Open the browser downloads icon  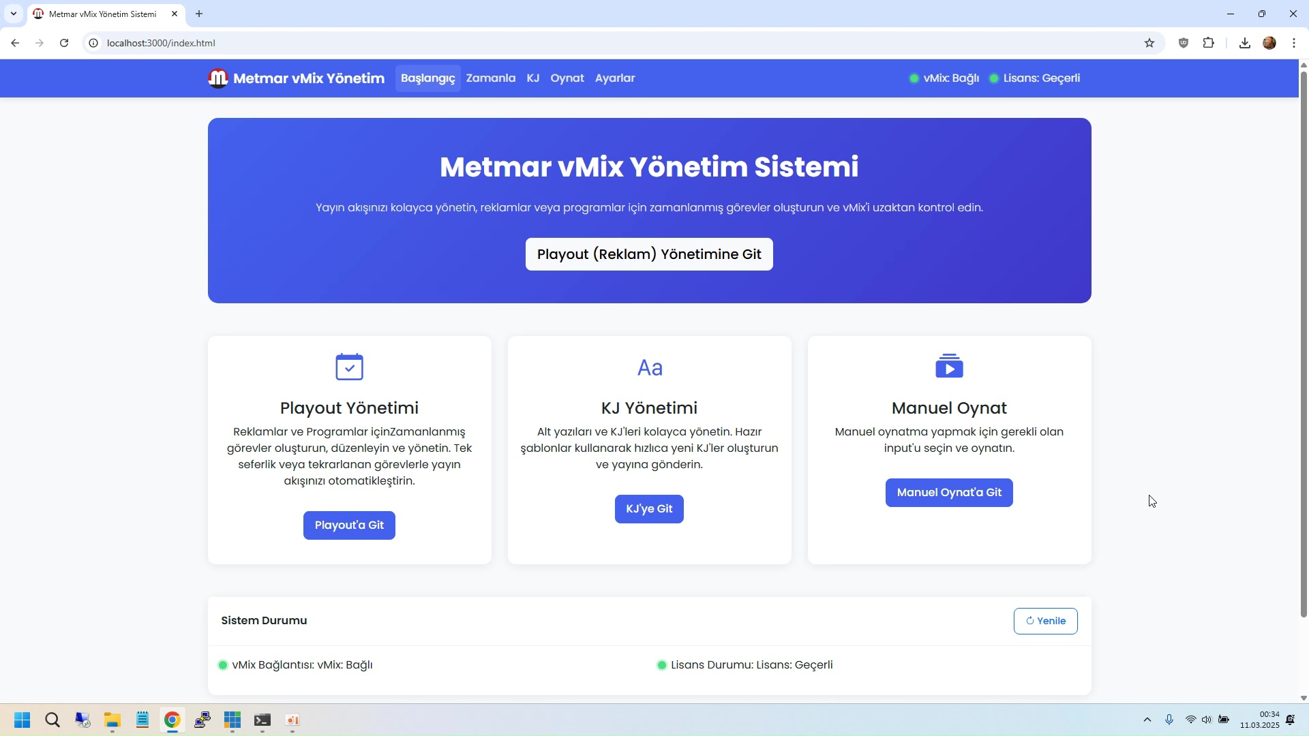click(x=1245, y=43)
